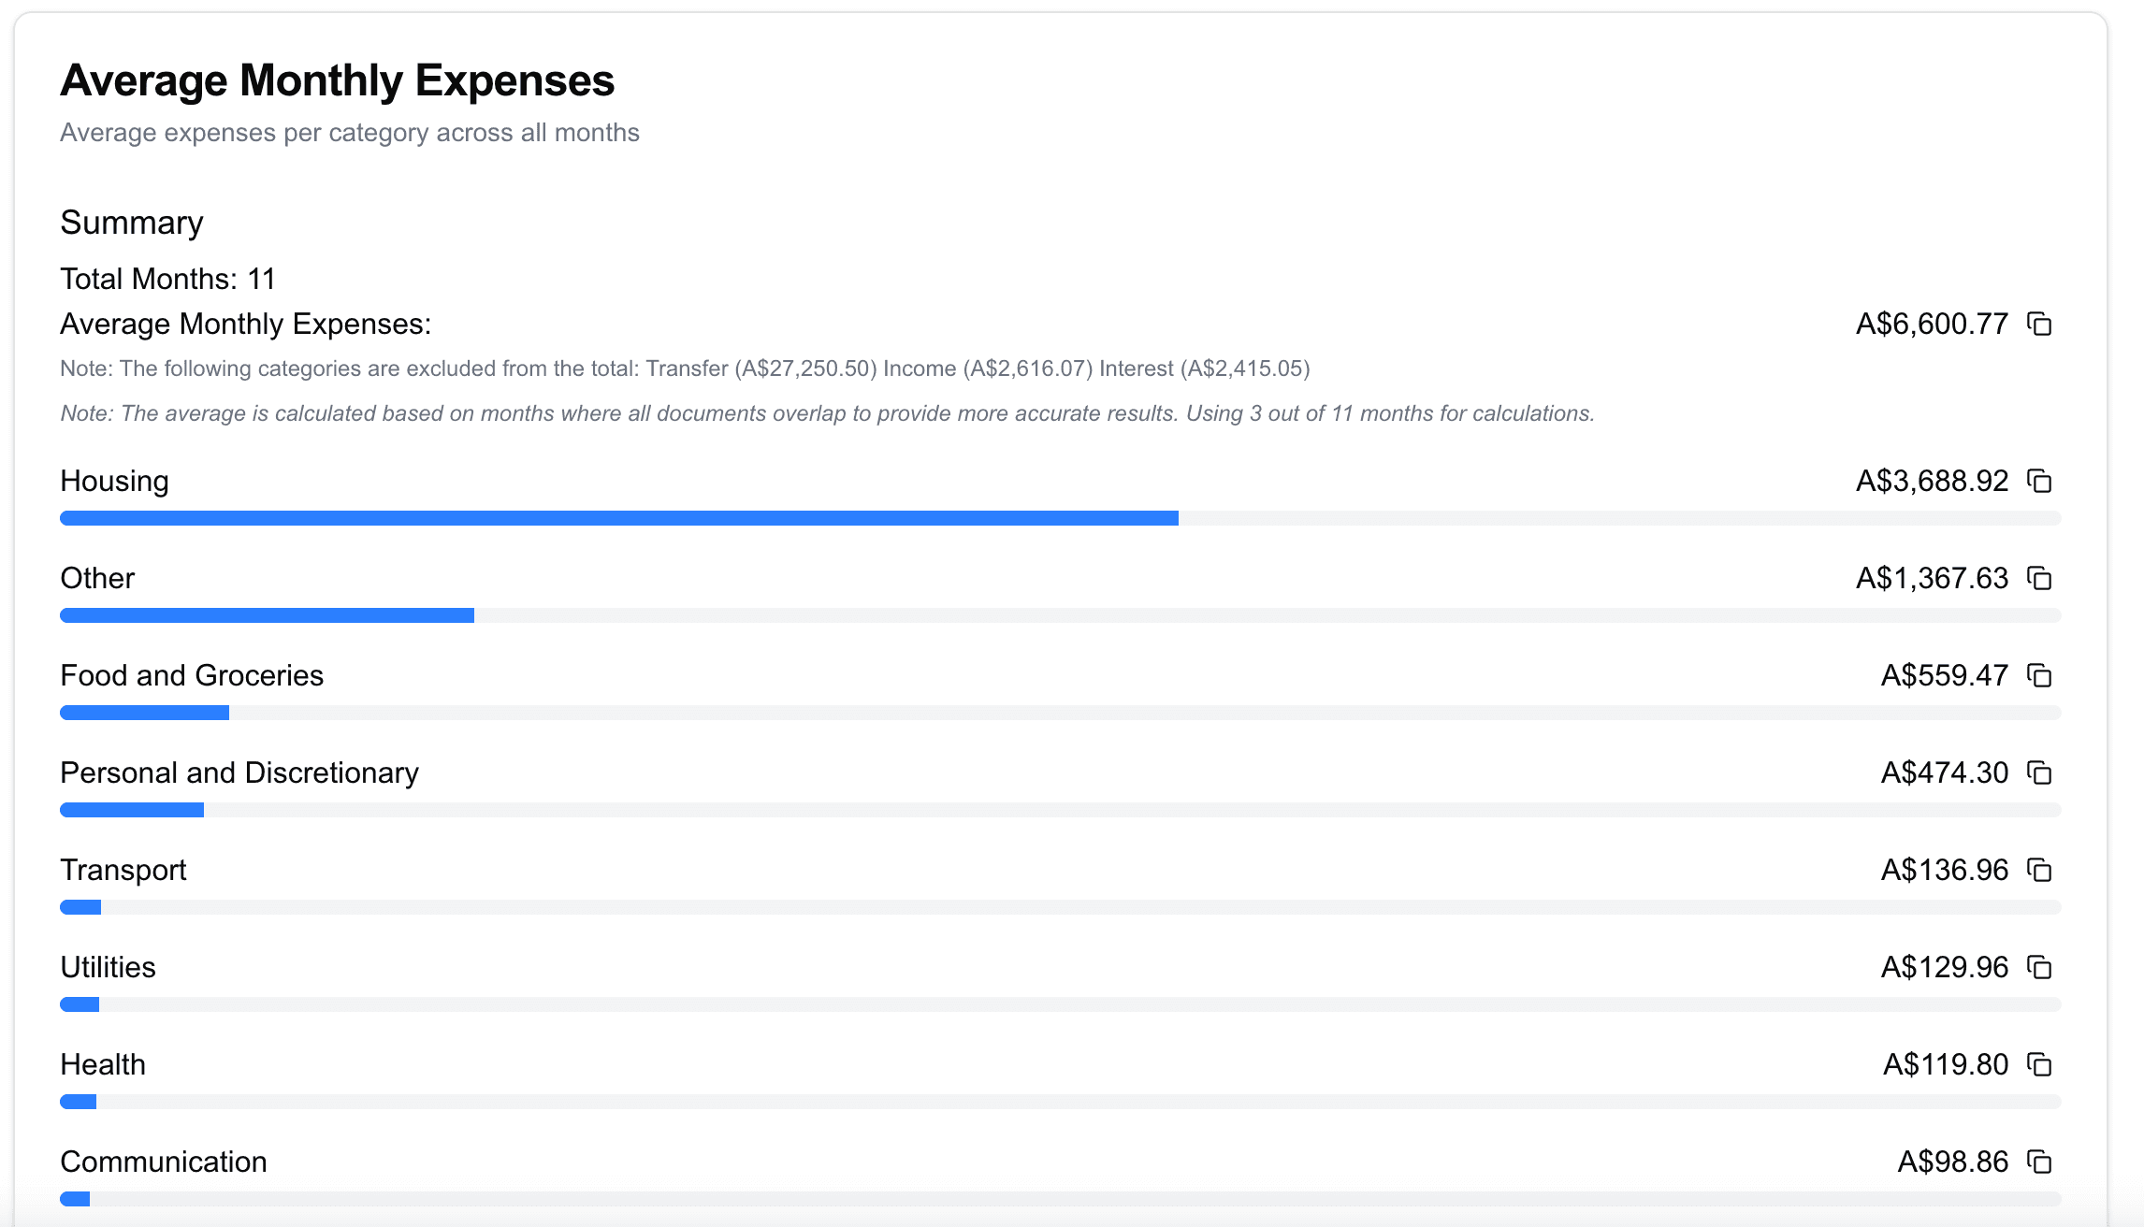2144x1227 pixels.
Task: Copy the average monthly expenses total
Action: tap(2039, 324)
